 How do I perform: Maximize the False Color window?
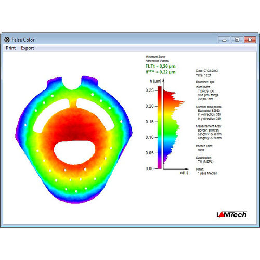[x=237, y=40]
